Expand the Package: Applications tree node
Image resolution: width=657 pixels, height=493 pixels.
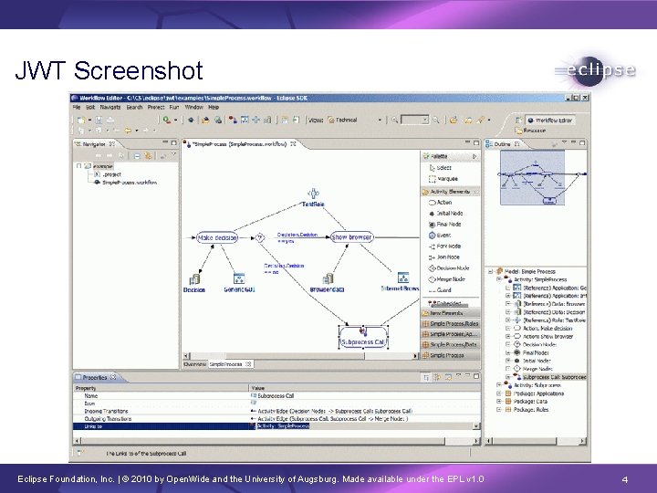(x=498, y=393)
